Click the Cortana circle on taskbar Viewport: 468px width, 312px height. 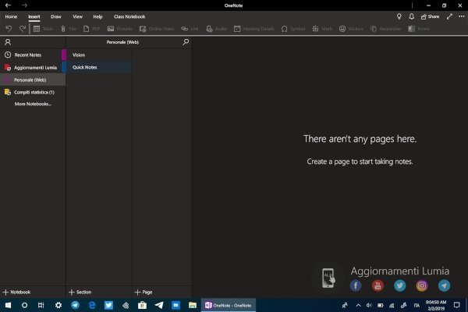coord(24,305)
